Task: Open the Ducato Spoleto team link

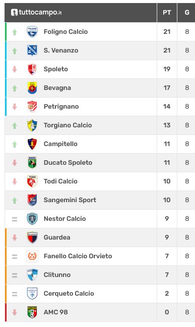Action: (x=68, y=163)
